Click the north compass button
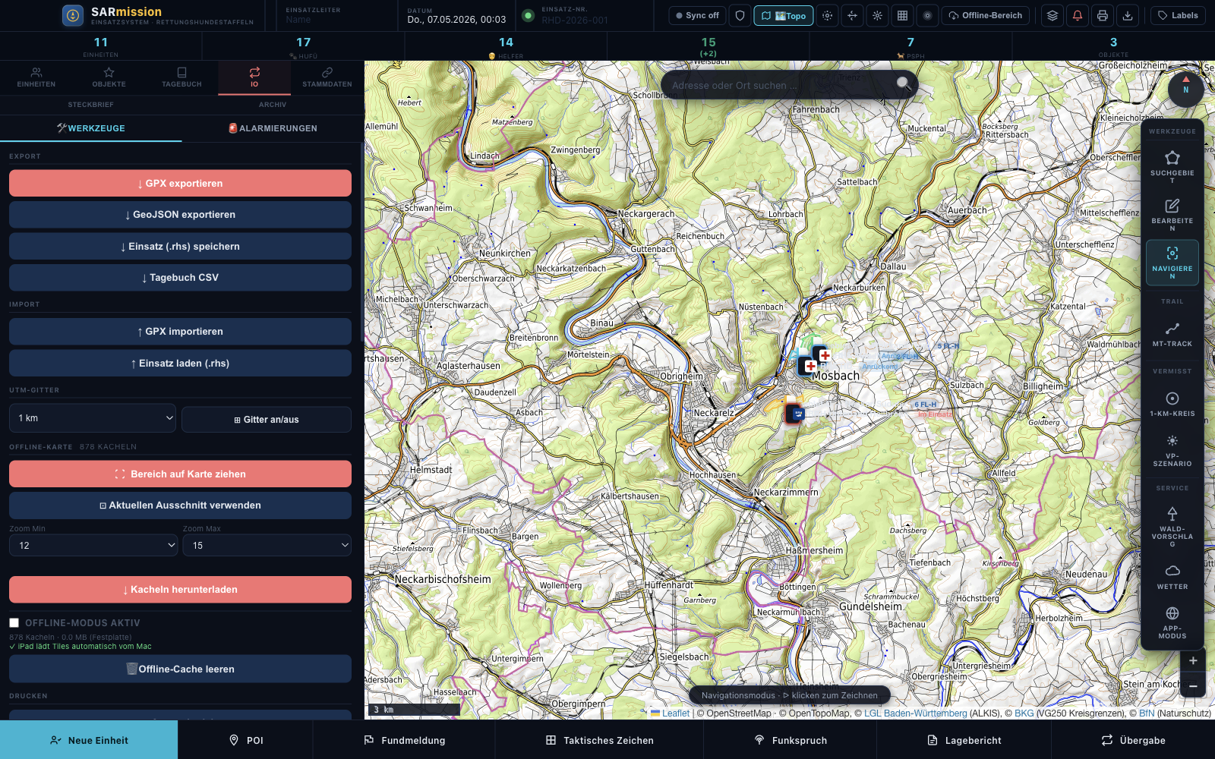1215x759 pixels. point(1185,89)
